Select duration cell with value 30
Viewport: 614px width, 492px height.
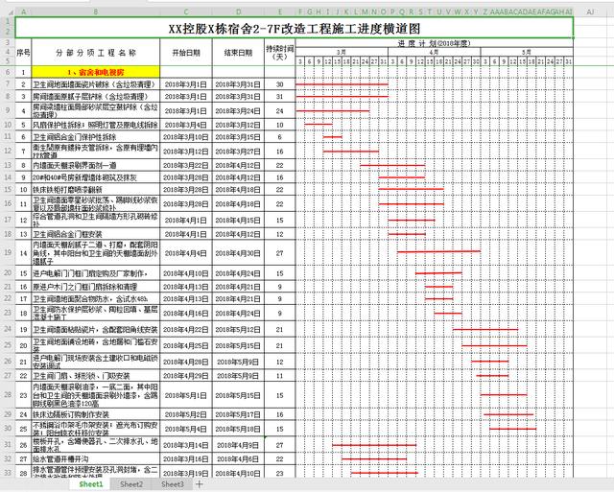click(280, 84)
